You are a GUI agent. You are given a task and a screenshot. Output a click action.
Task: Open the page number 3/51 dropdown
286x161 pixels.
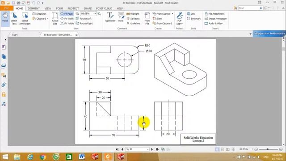(x=148, y=149)
